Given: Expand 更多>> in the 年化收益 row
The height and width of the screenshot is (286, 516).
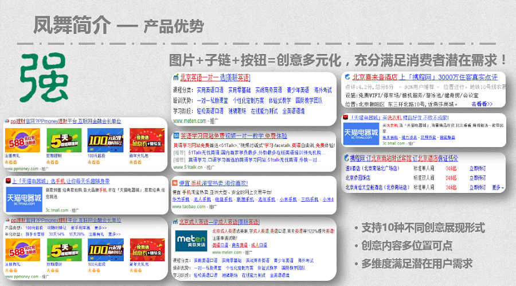Looking at the screenshot, I should click(115, 234).
